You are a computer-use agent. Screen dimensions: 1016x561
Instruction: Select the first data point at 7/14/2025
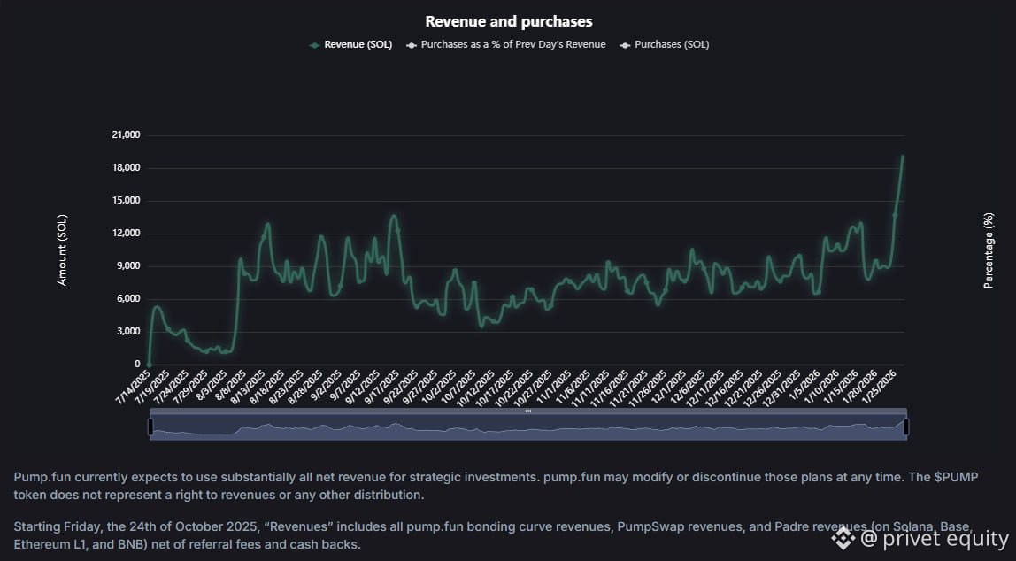(x=149, y=364)
